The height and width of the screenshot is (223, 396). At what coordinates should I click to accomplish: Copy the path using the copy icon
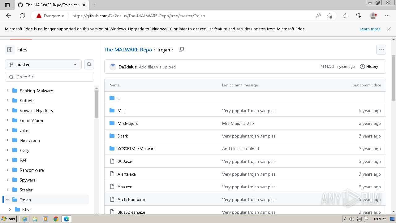(x=181, y=50)
